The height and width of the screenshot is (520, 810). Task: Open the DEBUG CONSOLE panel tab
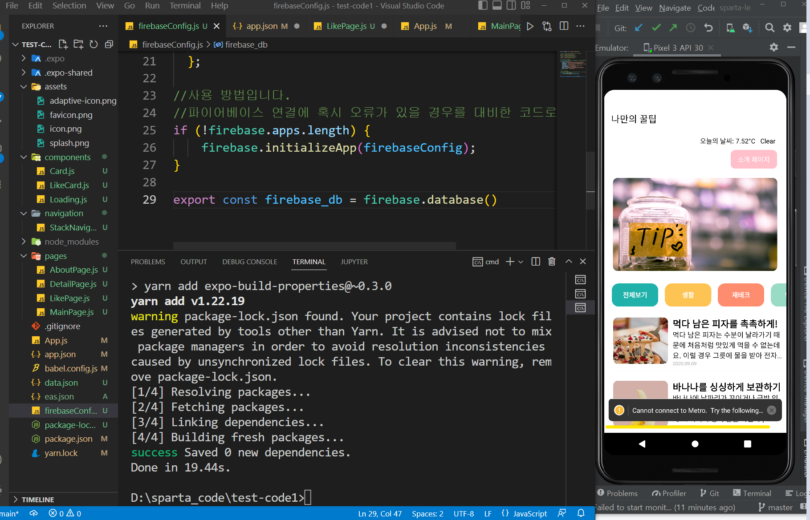250,262
